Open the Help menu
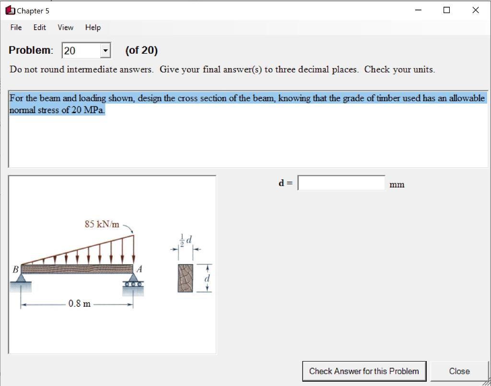 coord(93,27)
